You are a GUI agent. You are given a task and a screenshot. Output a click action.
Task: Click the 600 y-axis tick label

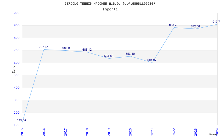16,63
